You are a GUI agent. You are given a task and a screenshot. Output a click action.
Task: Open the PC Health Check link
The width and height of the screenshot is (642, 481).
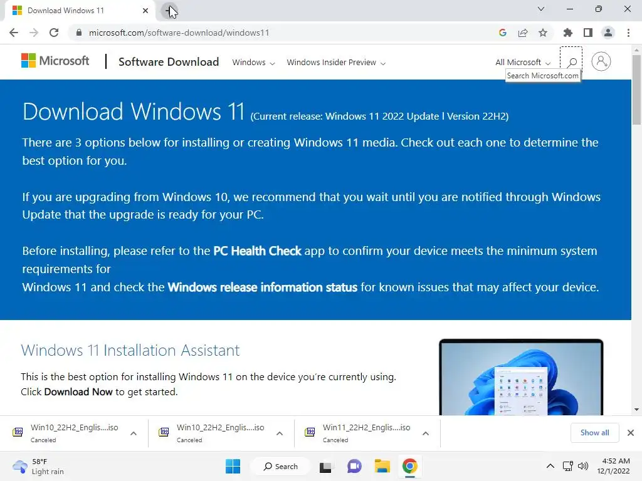tap(257, 251)
